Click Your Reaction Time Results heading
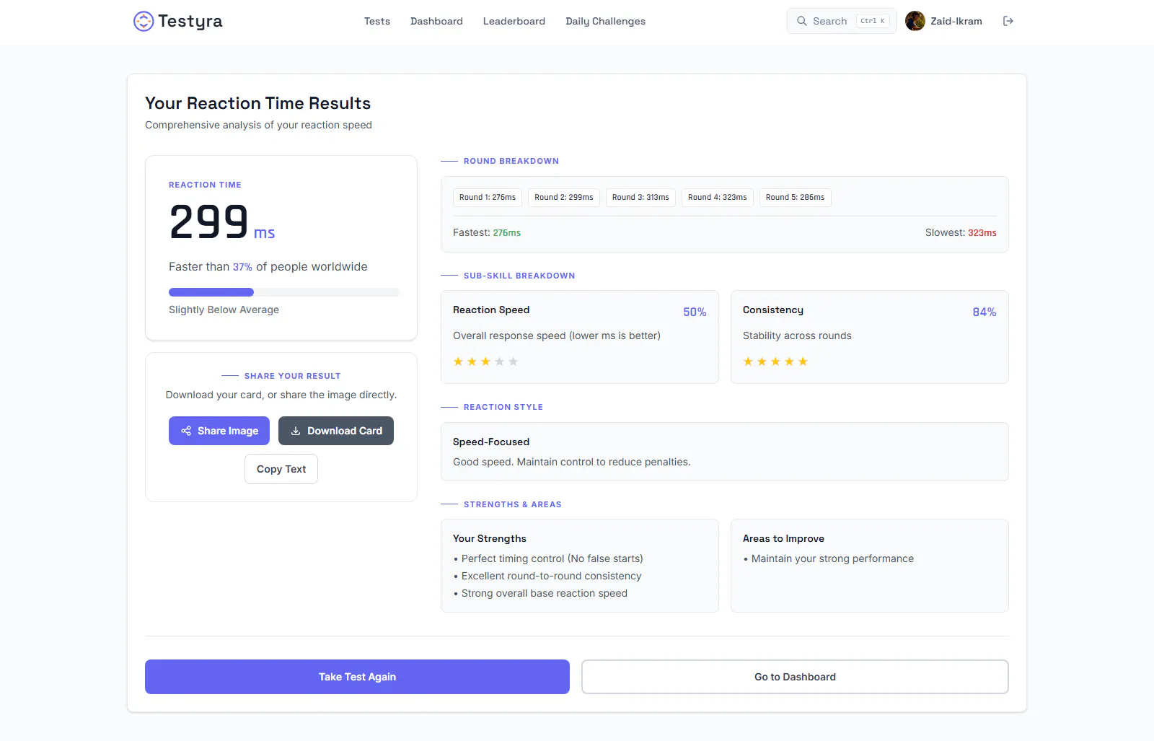Viewport: 1154px width, 741px height. click(x=257, y=103)
